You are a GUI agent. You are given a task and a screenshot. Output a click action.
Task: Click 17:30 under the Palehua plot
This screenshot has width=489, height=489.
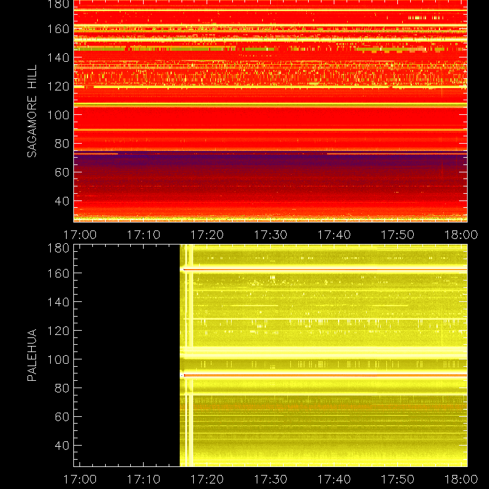tap(270, 479)
